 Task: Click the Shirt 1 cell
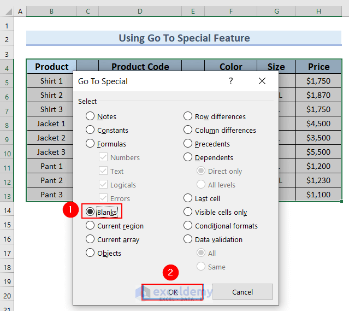[x=51, y=81]
